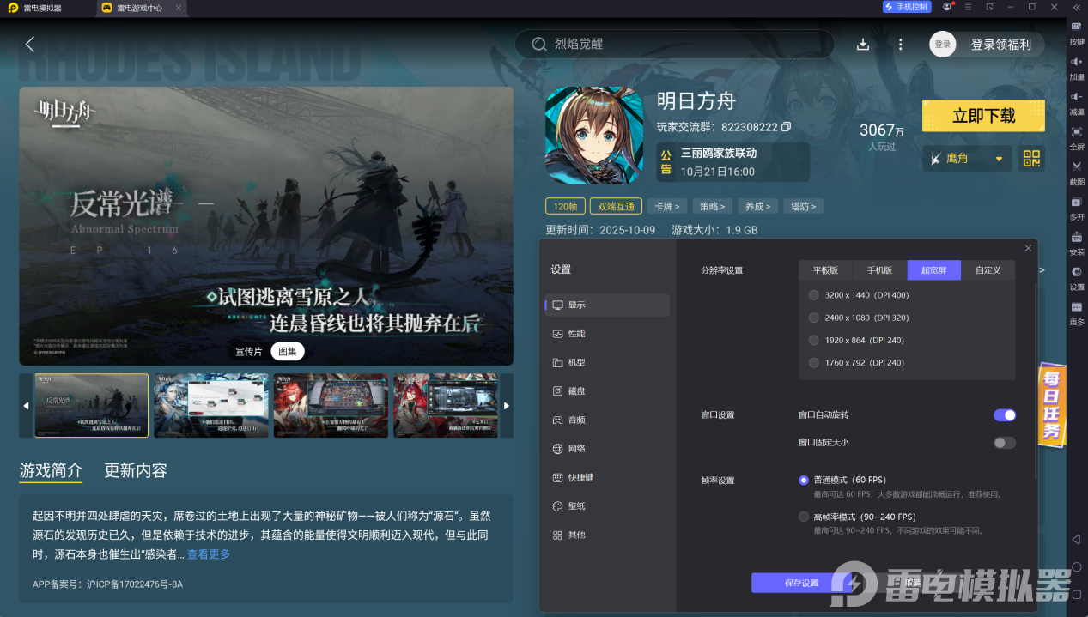Screen dimensions: 1088x617
Task: Open the 显示 settings section
Action: (606, 305)
